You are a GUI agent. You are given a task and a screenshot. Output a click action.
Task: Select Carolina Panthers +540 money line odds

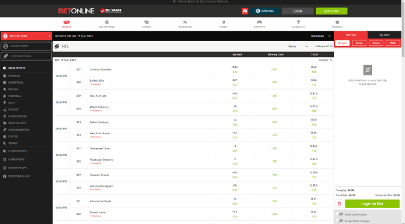pos(274,69)
